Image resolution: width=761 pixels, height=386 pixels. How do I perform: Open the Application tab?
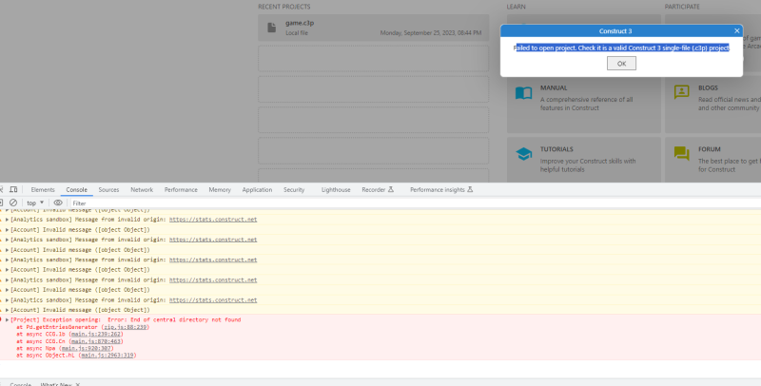pyautogui.click(x=257, y=189)
